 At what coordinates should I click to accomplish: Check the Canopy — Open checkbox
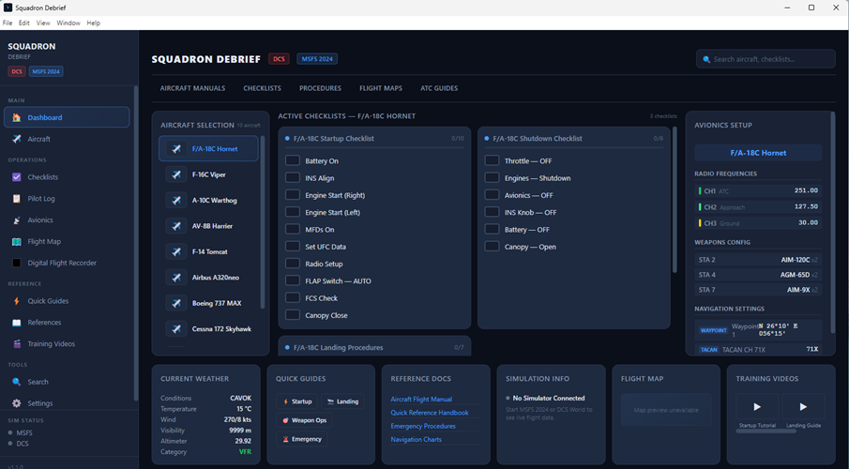click(492, 247)
